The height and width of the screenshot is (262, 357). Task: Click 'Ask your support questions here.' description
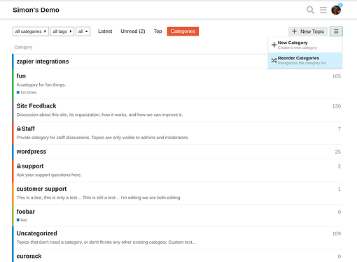tap(49, 175)
